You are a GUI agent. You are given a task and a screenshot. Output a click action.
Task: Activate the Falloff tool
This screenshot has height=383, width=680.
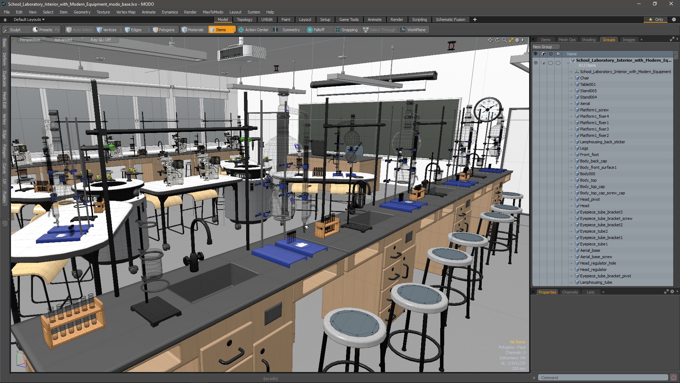pos(316,30)
